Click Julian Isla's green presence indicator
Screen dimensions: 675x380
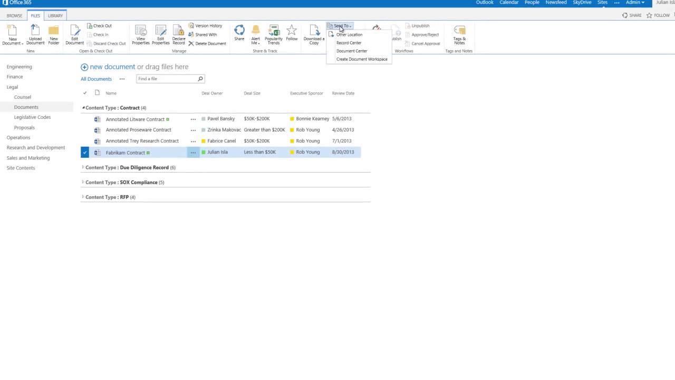[204, 152]
